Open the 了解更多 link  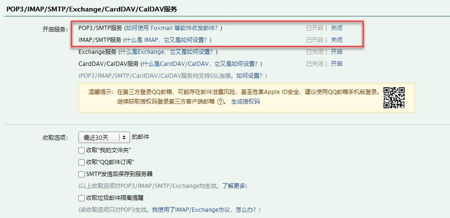coord(234,186)
